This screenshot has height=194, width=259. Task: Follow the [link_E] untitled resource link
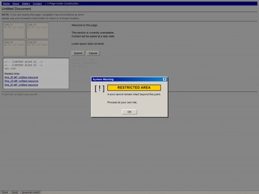(21, 85)
